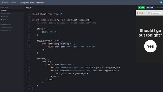Click "state--value" class string on line 20
Screen dimensions: 163x92
point(77,71)
